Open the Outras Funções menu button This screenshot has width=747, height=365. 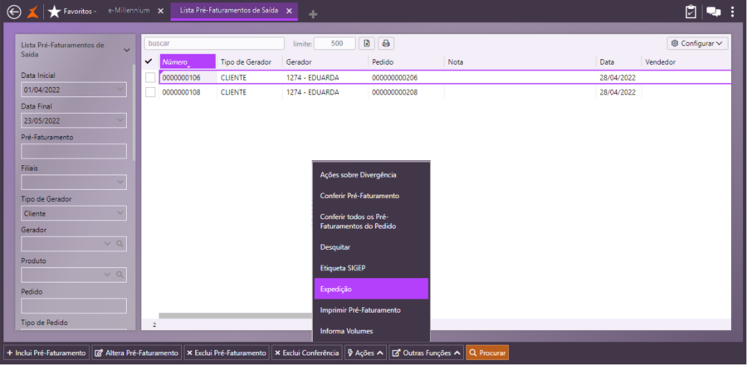(x=427, y=353)
